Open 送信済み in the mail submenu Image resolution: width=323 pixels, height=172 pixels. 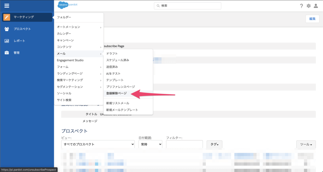(128, 67)
